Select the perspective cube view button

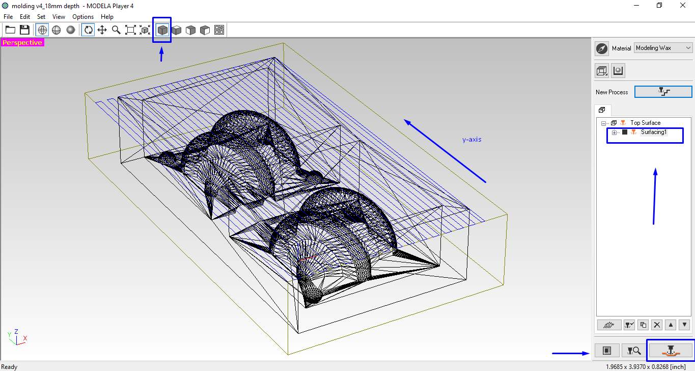[162, 30]
